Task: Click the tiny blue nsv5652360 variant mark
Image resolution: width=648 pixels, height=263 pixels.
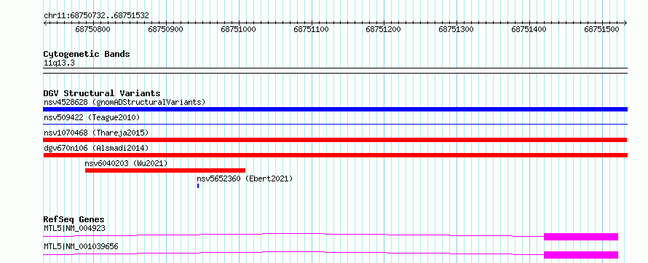Action: (198, 186)
